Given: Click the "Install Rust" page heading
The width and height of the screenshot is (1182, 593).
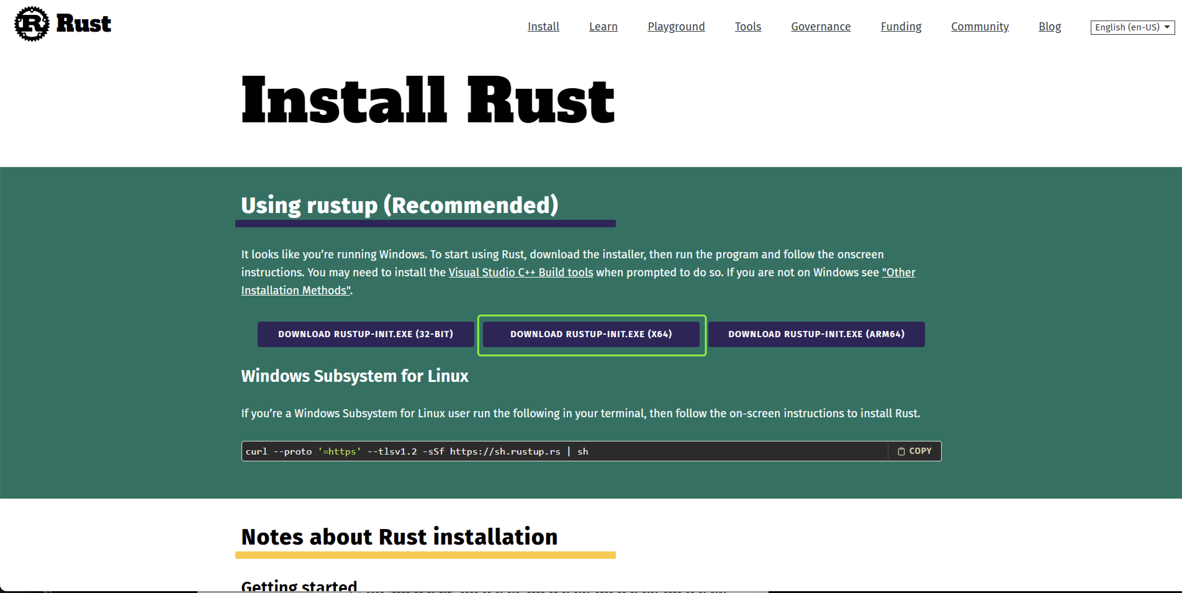Looking at the screenshot, I should pyautogui.click(x=428, y=100).
